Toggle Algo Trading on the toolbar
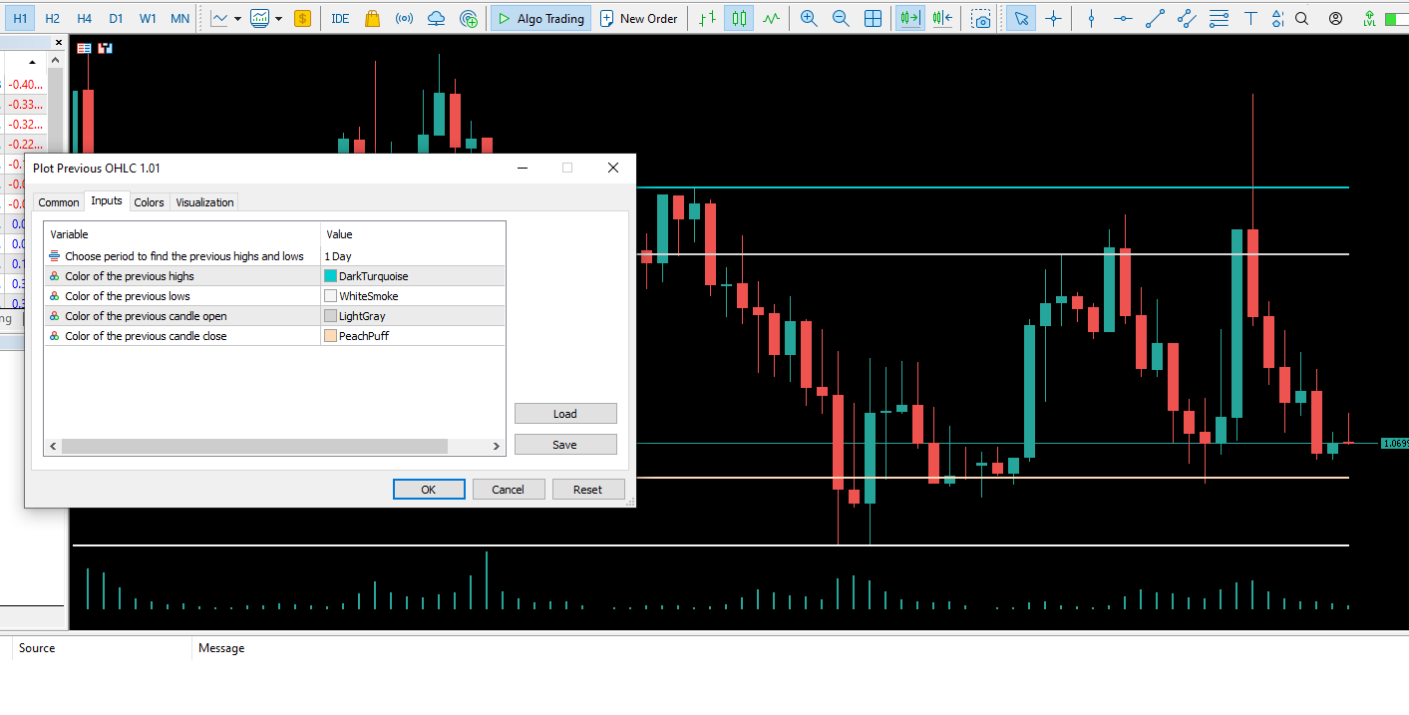The width and height of the screenshot is (1409, 715). 540,17
